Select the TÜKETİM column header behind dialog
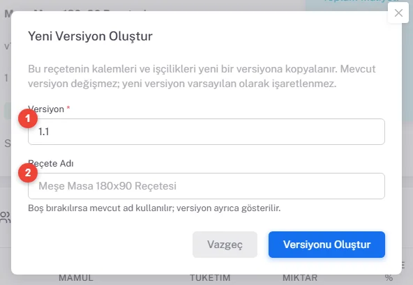 coord(210,277)
